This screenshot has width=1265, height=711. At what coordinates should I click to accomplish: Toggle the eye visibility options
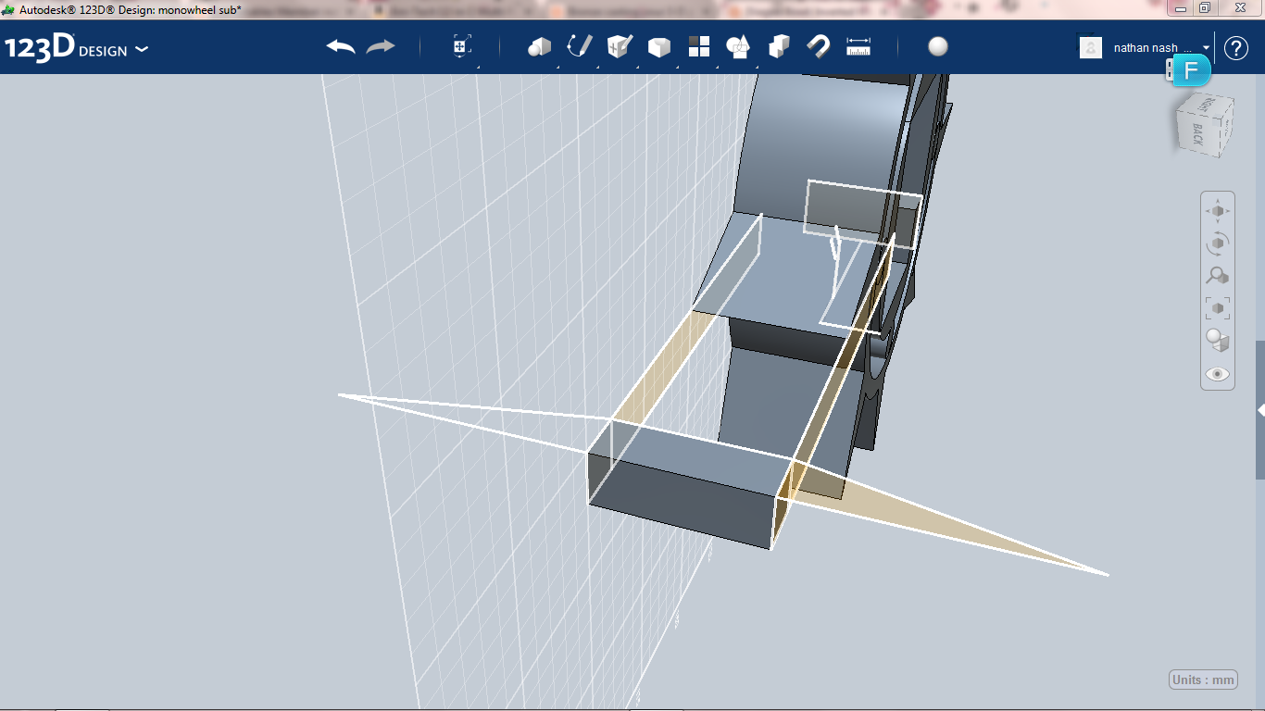pos(1218,374)
